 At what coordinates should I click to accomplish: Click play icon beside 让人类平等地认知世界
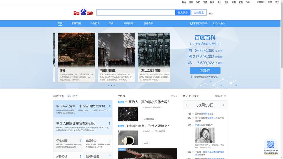219,44
